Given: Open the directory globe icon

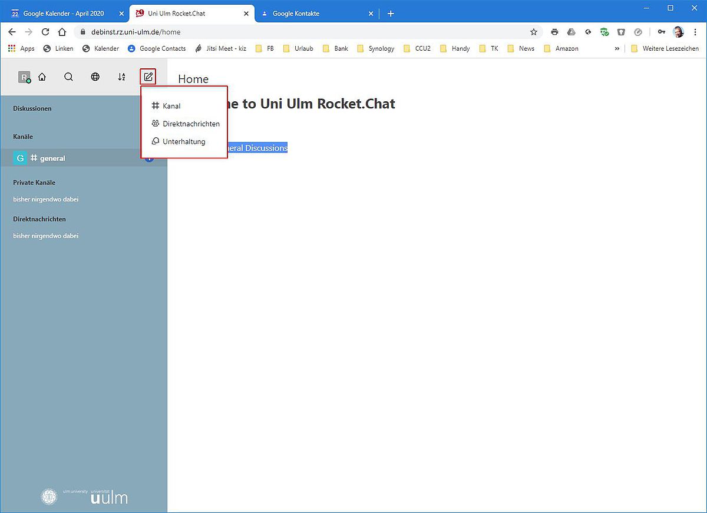Looking at the screenshot, I should pyautogui.click(x=95, y=77).
